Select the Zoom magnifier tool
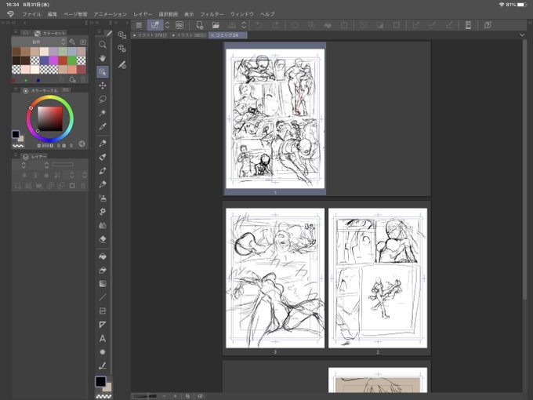This screenshot has height=400, width=533. pos(103,45)
